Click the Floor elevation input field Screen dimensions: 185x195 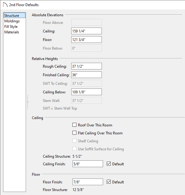coord(87,39)
